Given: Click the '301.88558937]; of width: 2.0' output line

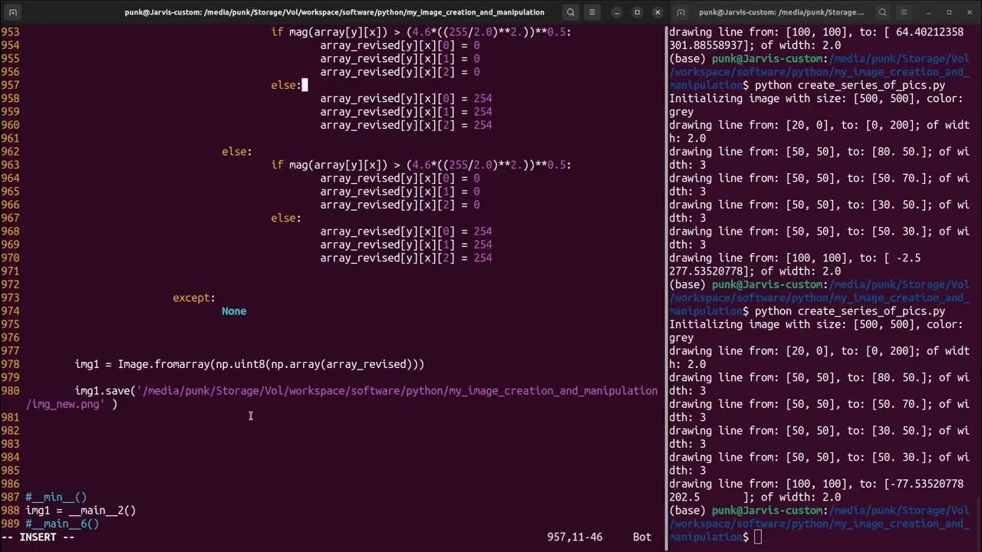Looking at the screenshot, I should coord(755,45).
